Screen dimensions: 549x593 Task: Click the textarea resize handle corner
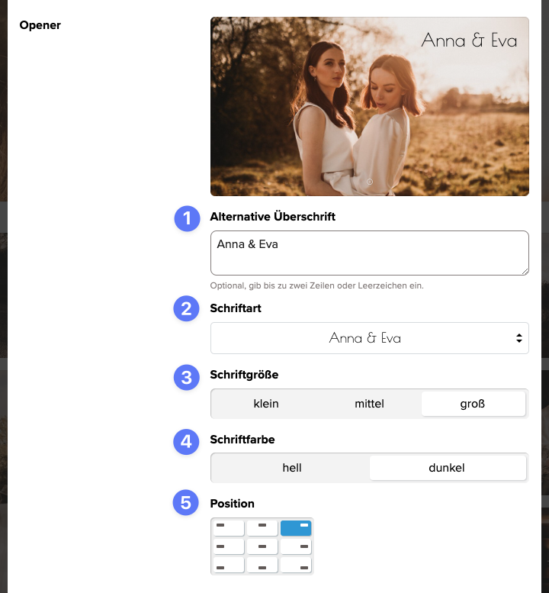[525, 271]
